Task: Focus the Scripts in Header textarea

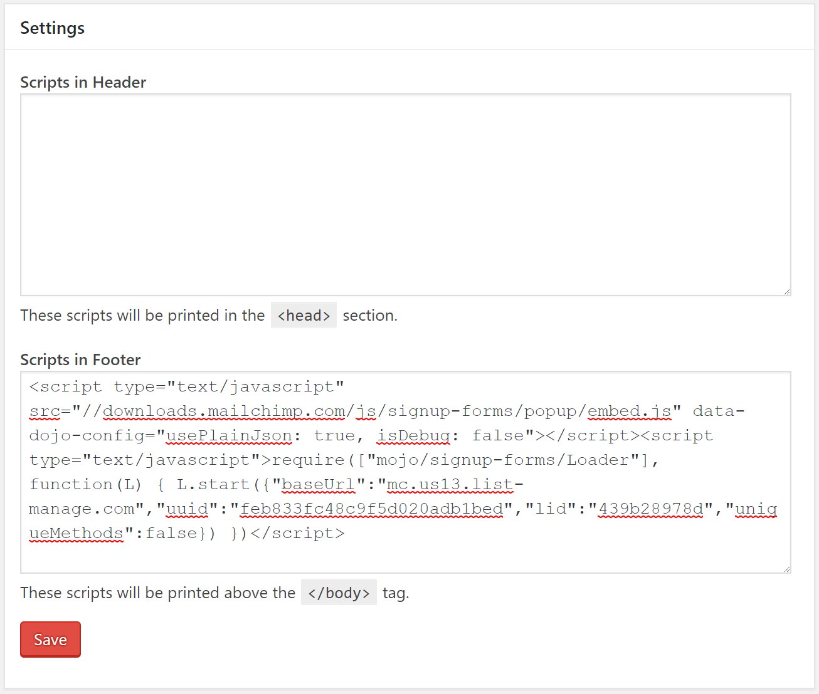Action: 405,195
